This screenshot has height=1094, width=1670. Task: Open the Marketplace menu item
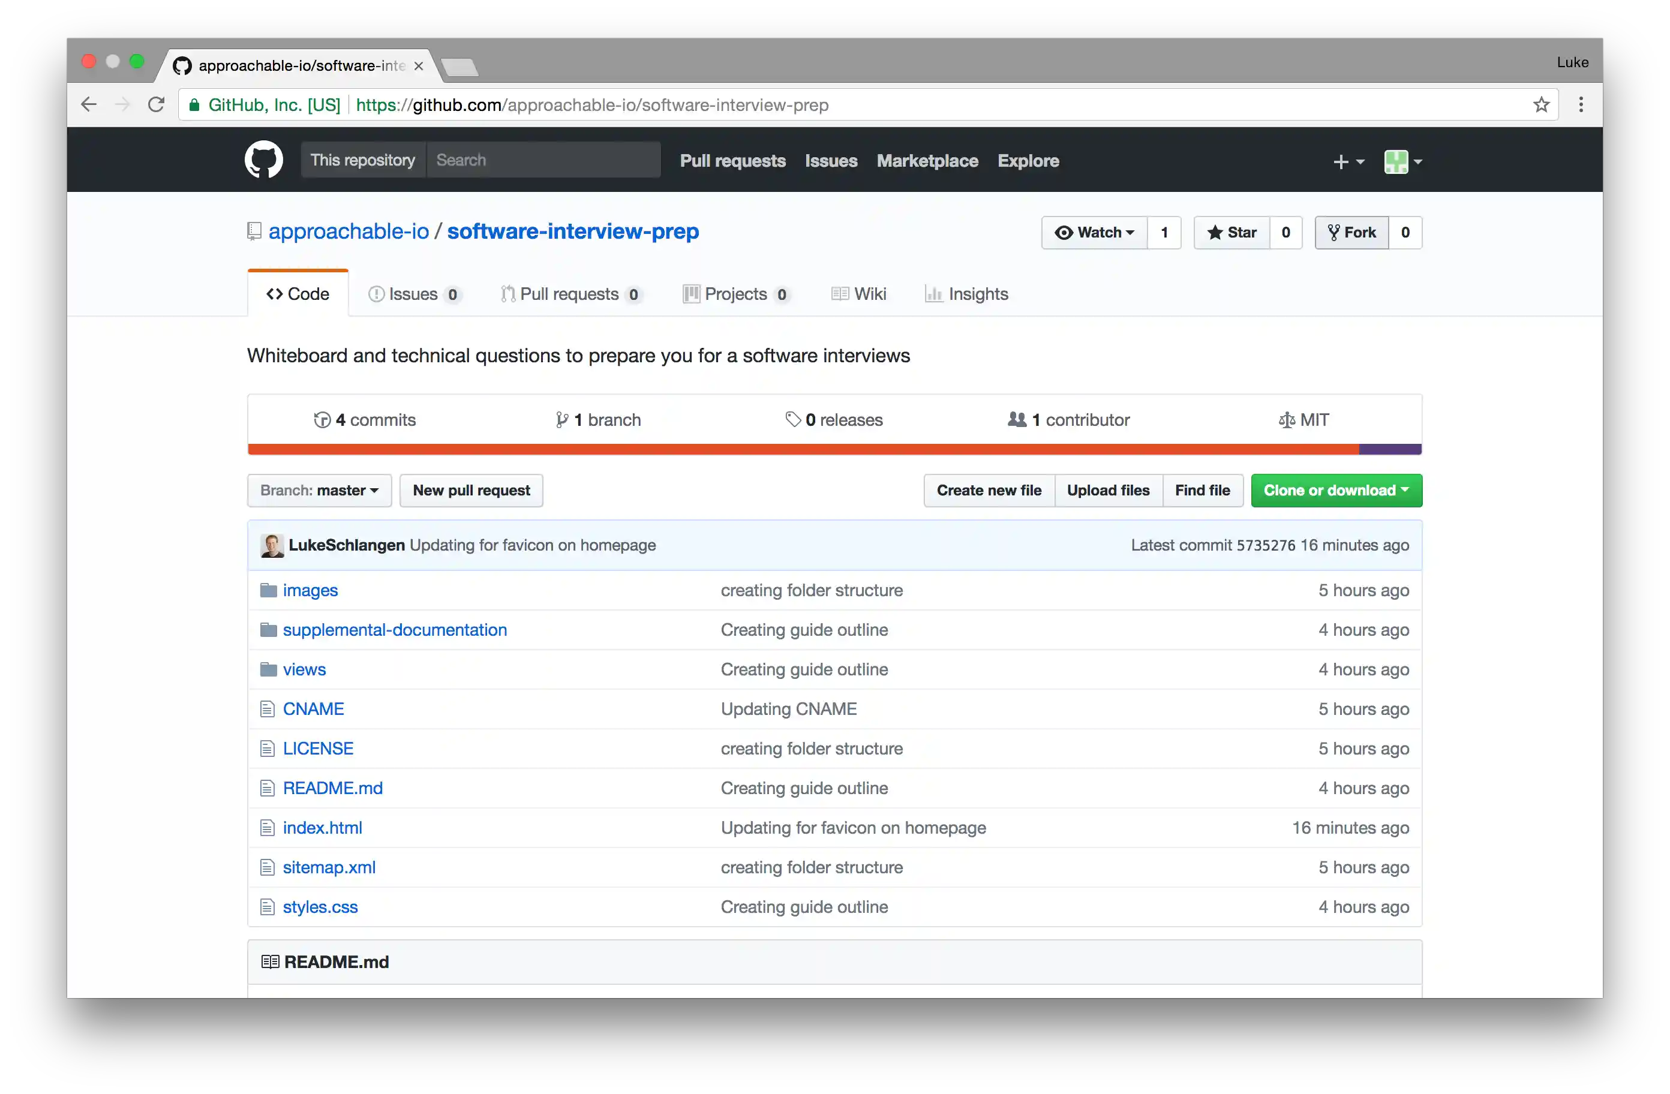point(927,161)
